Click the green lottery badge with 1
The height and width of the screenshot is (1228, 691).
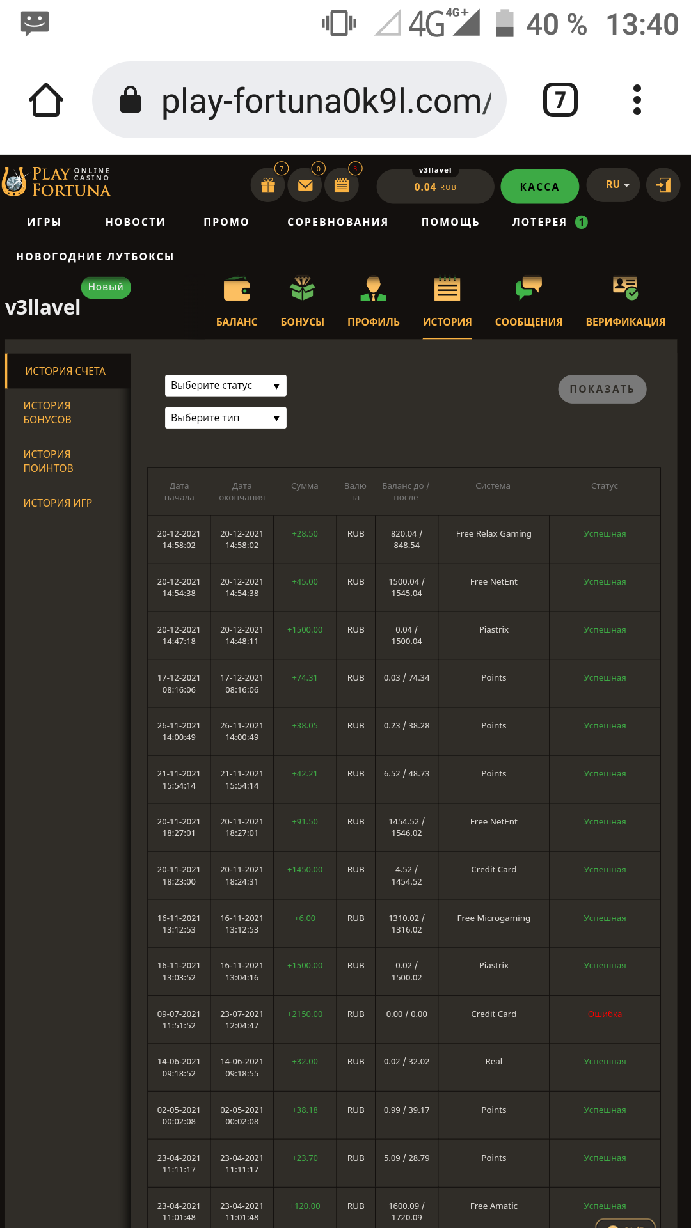click(x=582, y=222)
